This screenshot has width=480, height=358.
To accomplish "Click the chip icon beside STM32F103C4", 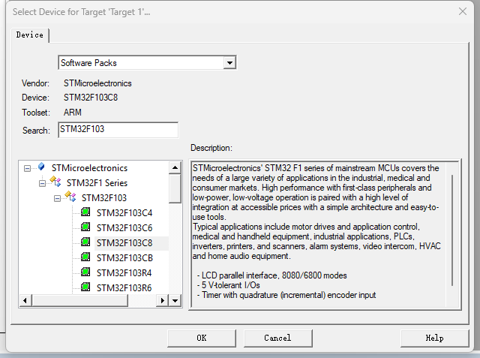I will click(x=85, y=212).
